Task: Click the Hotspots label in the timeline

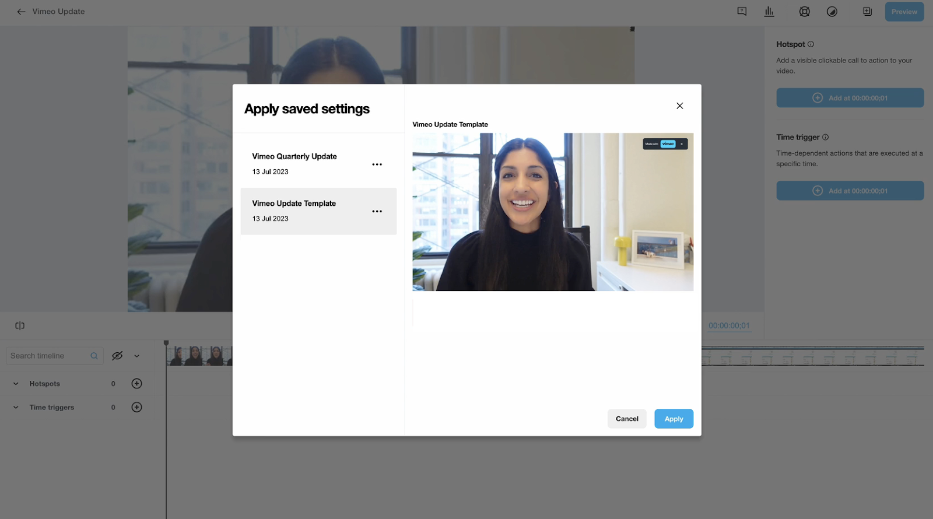Action: (x=45, y=384)
